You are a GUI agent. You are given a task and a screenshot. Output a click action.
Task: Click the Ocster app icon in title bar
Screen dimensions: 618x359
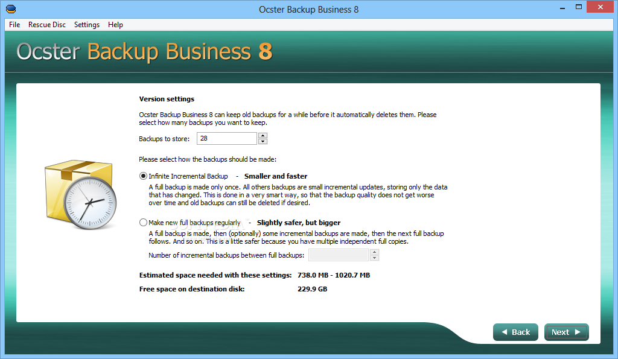point(11,8)
